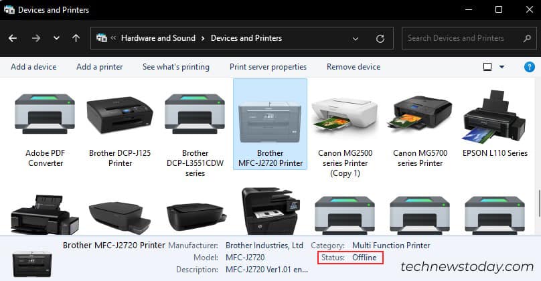
Task: Open See what's printing
Action: click(176, 67)
